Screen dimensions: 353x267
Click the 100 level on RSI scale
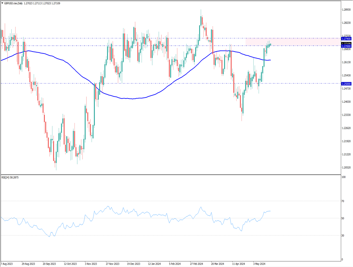[x=344, y=177]
